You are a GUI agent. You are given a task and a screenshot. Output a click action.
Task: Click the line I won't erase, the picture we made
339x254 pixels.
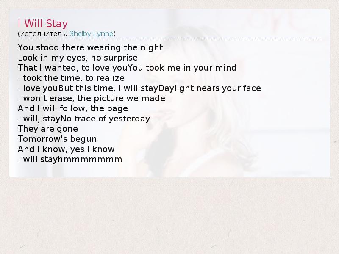(x=92, y=98)
